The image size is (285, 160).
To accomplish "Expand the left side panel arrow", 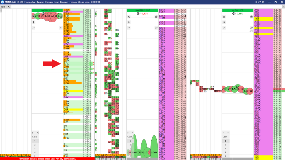I will click(x=1, y=11).
